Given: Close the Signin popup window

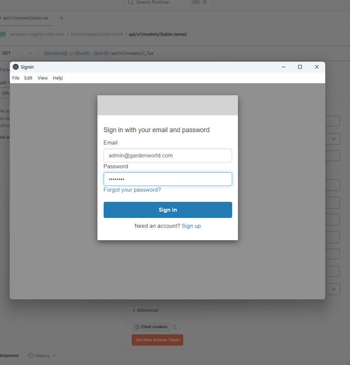Looking at the screenshot, I should click(x=317, y=67).
